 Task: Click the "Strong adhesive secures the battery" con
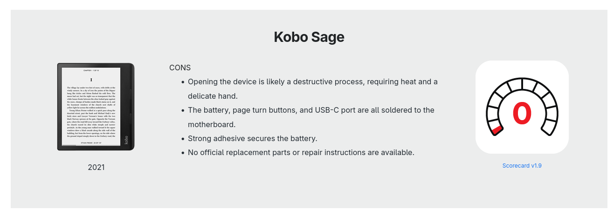253,138
